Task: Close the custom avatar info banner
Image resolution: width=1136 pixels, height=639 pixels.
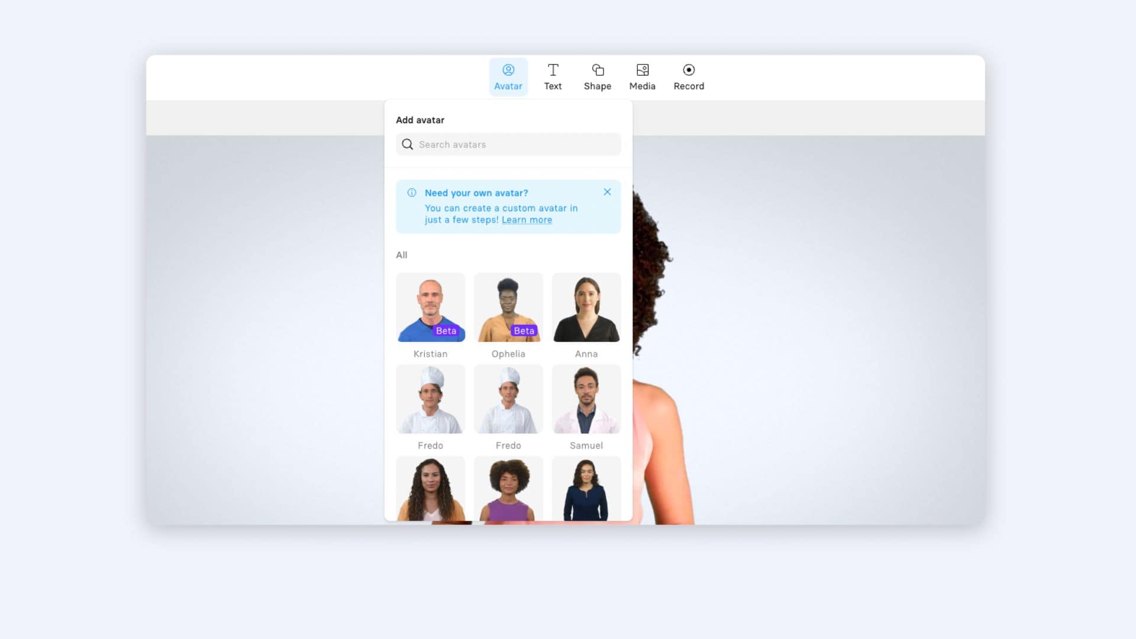Action: (x=608, y=192)
